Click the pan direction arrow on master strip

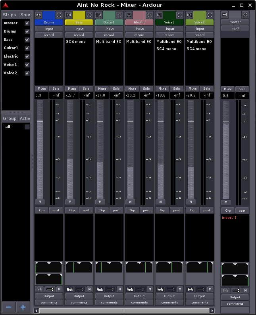(236, 290)
